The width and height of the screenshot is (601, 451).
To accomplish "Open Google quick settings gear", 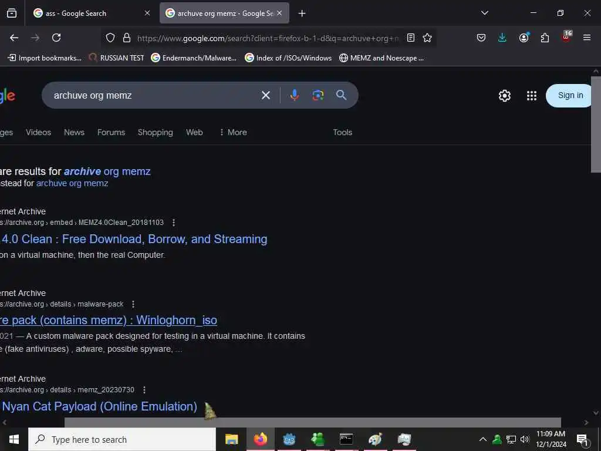I will (x=504, y=96).
